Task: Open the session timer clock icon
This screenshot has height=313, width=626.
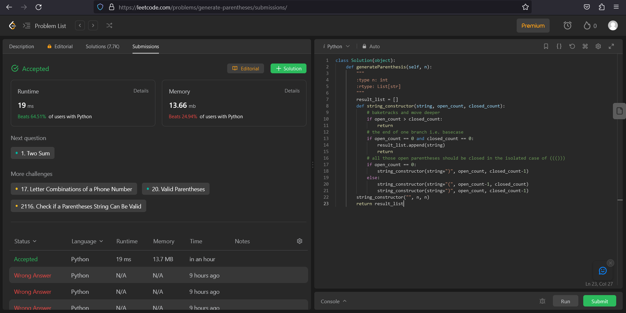Action: point(567,25)
